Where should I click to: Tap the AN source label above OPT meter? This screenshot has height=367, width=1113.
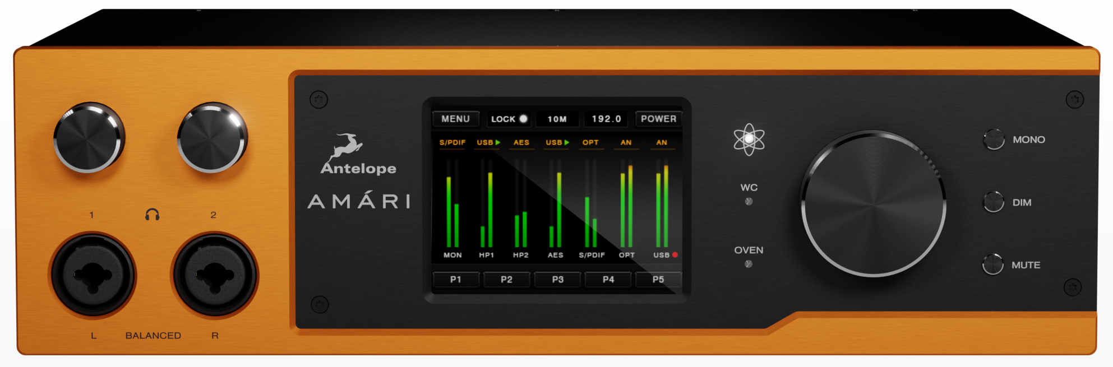626,142
